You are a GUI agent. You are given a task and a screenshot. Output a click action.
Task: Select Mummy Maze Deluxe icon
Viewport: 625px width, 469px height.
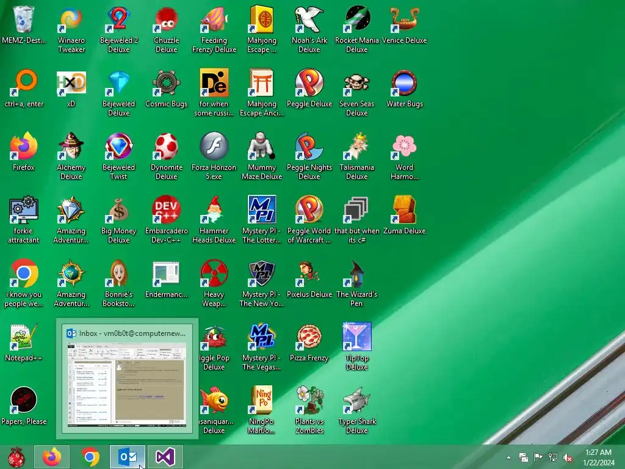261,146
